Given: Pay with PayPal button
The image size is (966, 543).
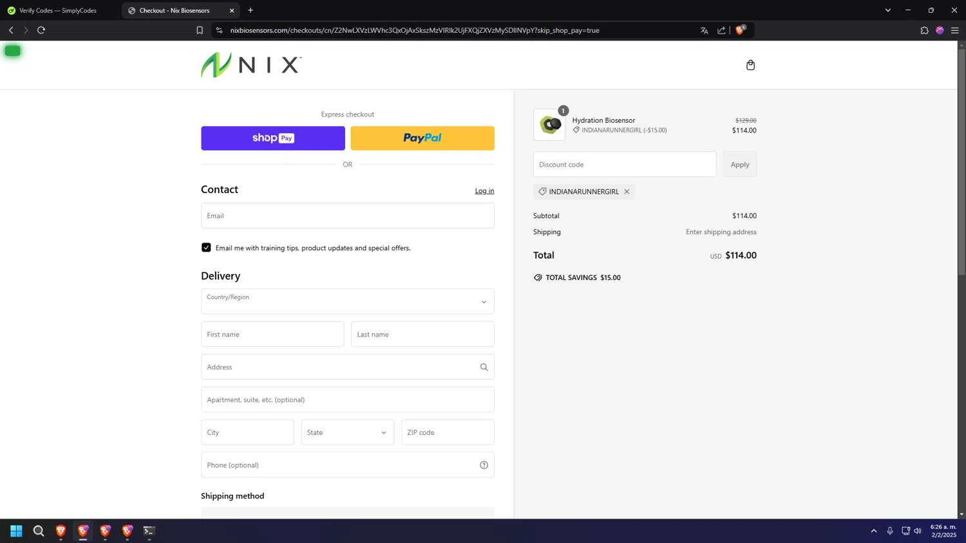Looking at the screenshot, I should click(422, 138).
